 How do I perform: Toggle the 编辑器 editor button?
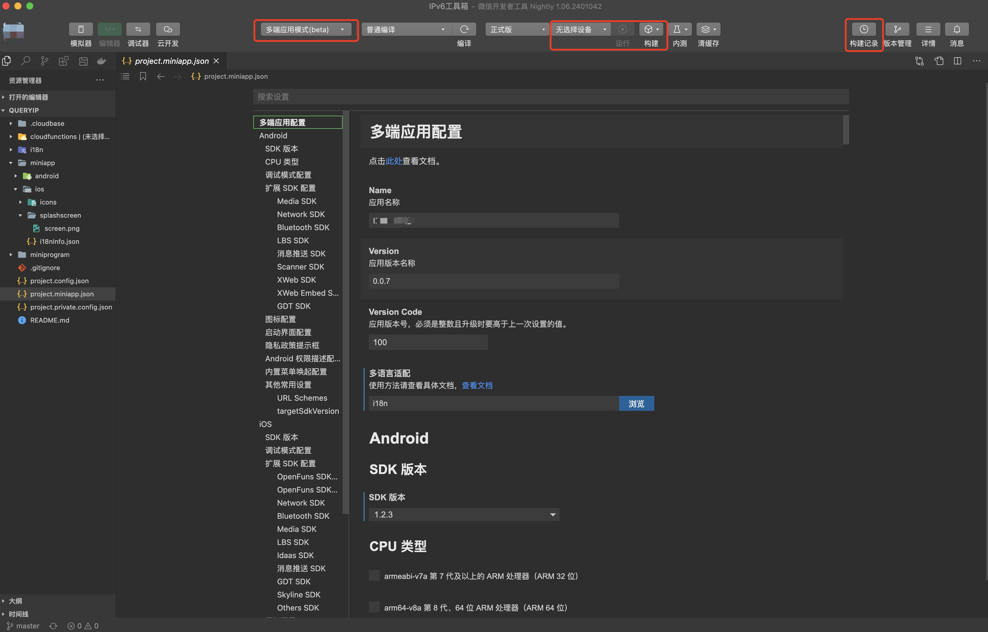pyautogui.click(x=110, y=29)
